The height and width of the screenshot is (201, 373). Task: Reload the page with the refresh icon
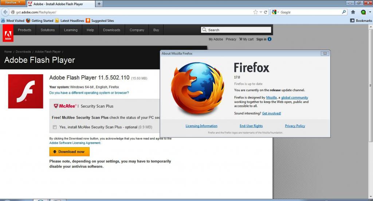tap(266, 12)
